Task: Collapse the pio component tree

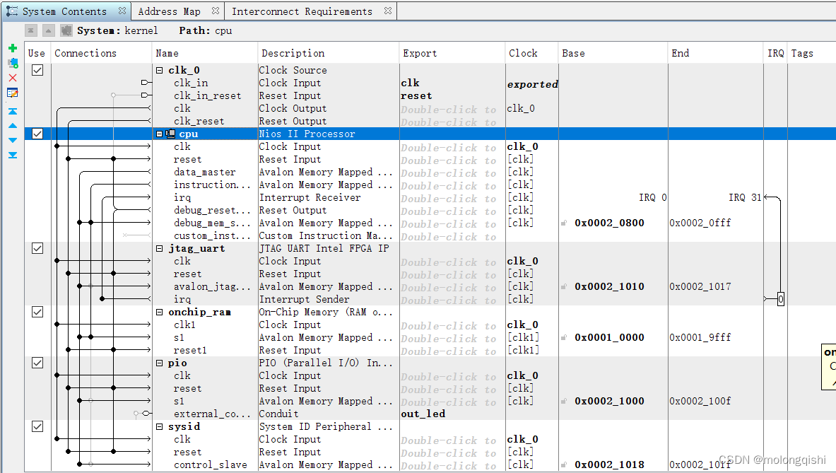Action: [x=160, y=363]
